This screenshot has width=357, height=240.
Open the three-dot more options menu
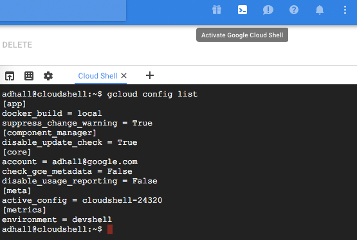[345, 10]
